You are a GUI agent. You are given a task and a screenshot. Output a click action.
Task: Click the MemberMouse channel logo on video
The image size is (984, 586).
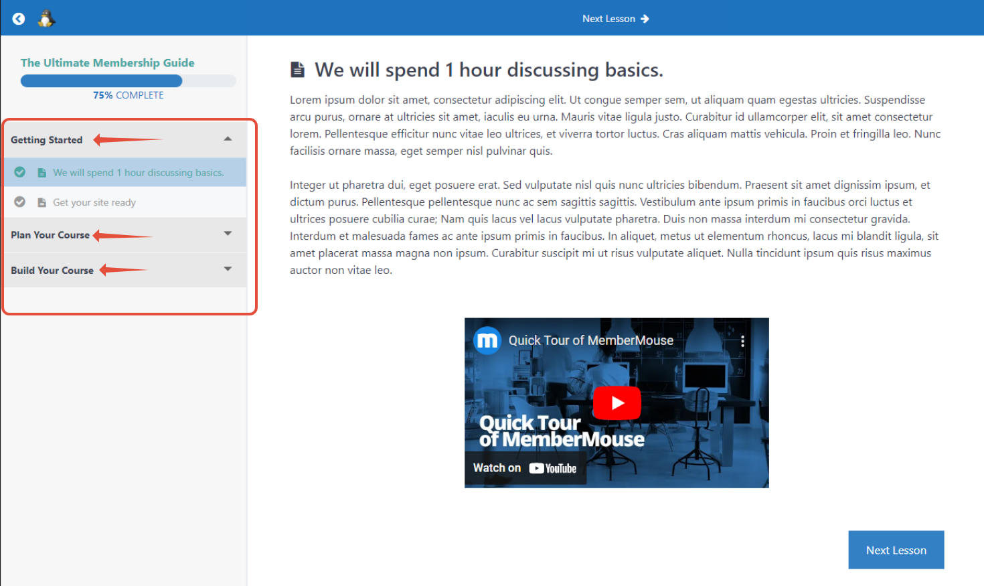(487, 340)
